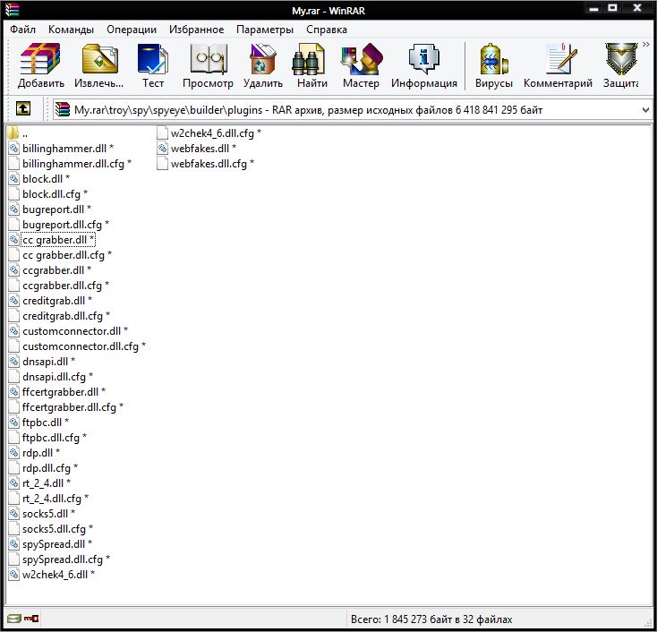Go up one folder level arrow
Viewport: 657px width, 632px height.
click(23, 109)
